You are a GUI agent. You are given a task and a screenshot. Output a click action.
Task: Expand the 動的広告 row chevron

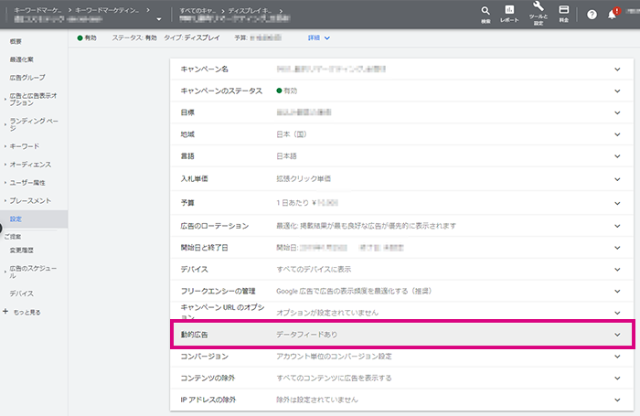coord(617,335)
